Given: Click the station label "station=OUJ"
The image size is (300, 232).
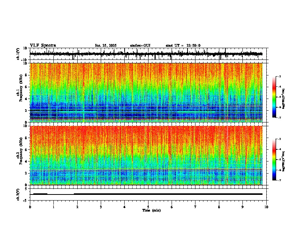Looking at the screenshot, I should click(x=140, y=45).
